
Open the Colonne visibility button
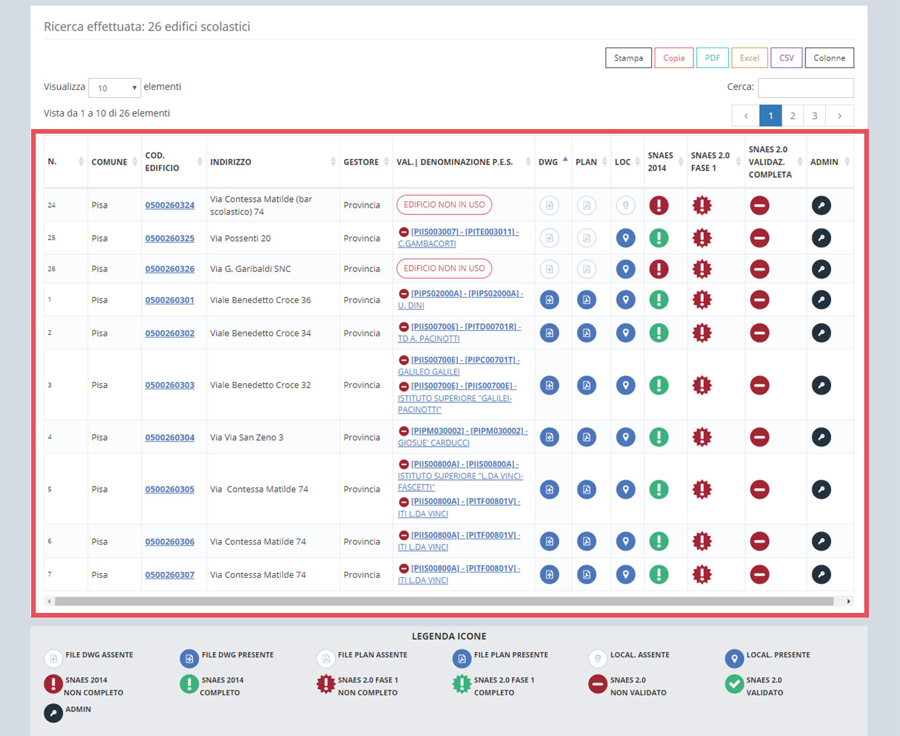[x=829, y=58]
